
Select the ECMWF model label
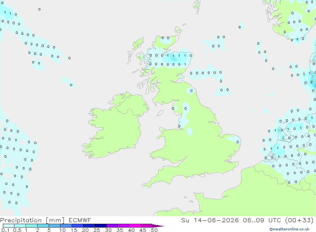[80, 220]
